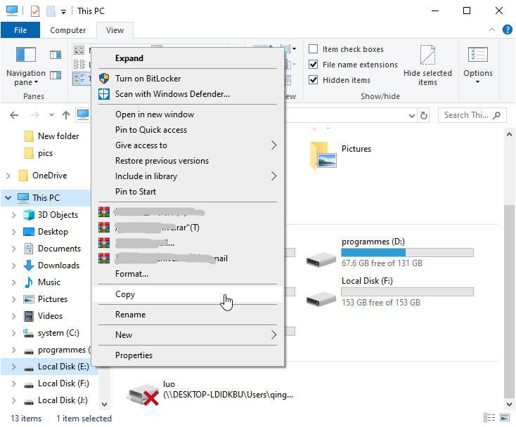The image size is (516, 427).
Task: Collapse the This PC tree node
Action: (x=8, y=198)
